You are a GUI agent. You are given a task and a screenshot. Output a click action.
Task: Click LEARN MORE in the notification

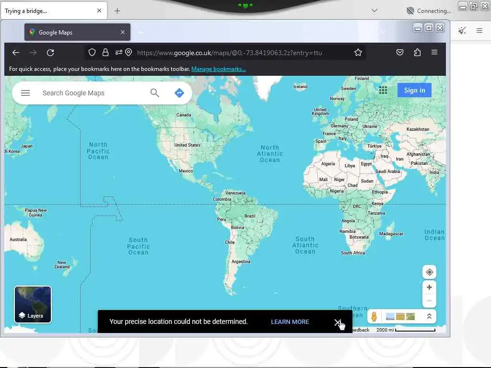290,322
